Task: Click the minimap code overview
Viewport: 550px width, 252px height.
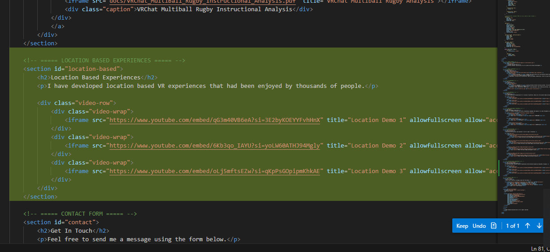Action: point(520,112)
